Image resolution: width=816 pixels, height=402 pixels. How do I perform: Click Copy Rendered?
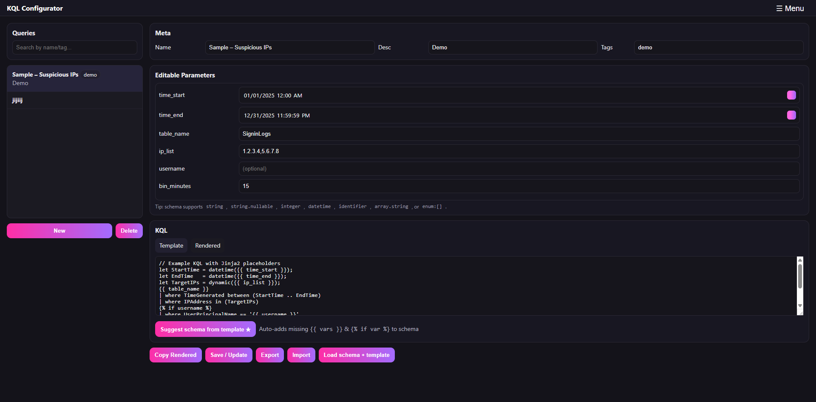[176, 355]
